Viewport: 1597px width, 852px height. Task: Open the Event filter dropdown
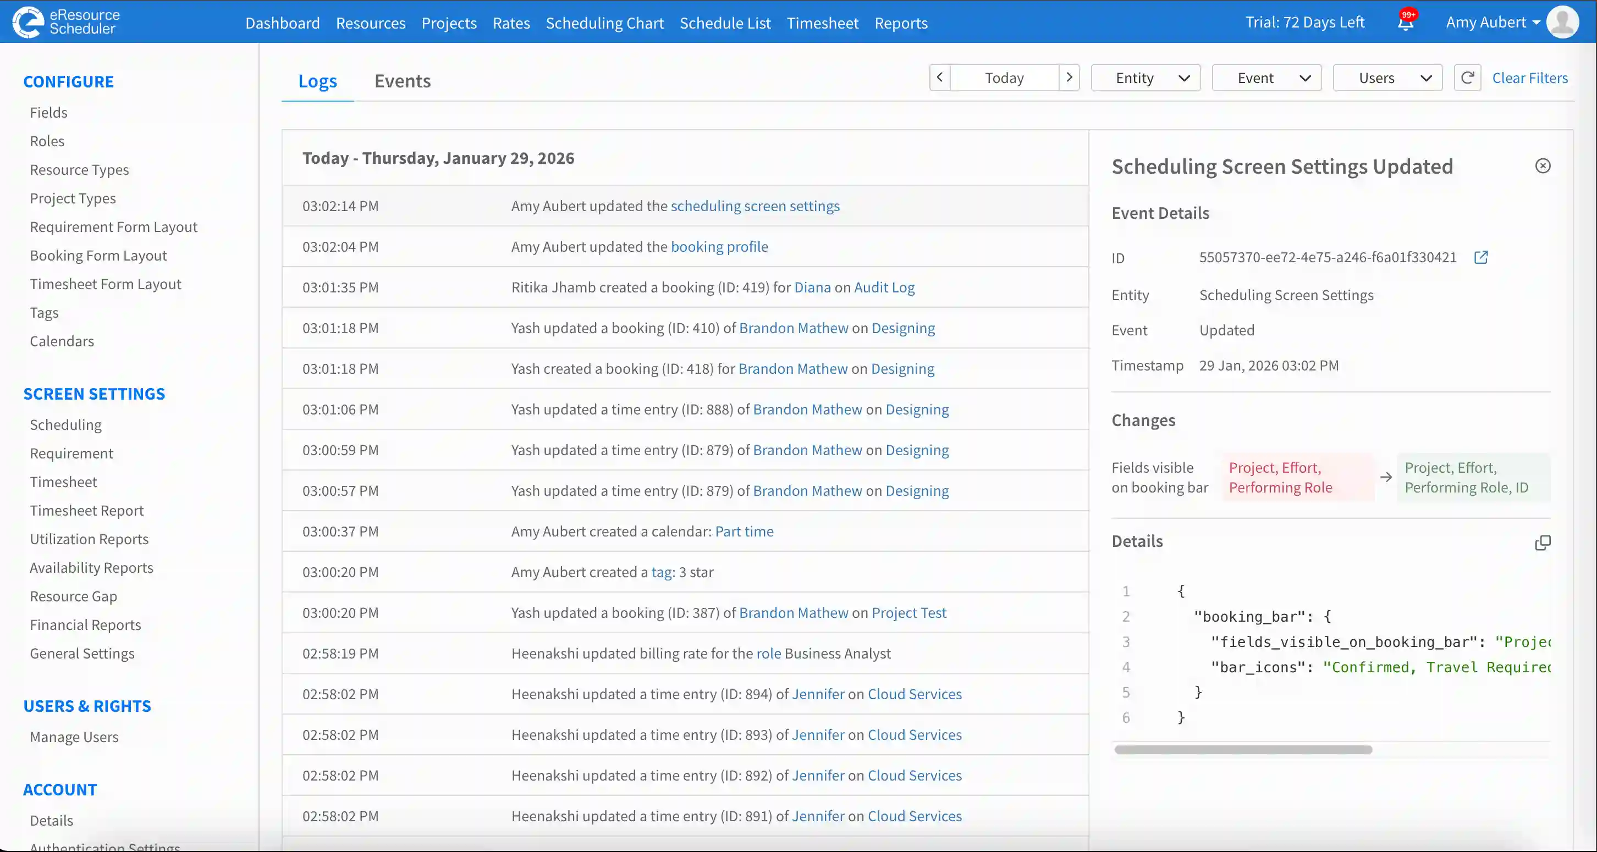[1266, 78]
